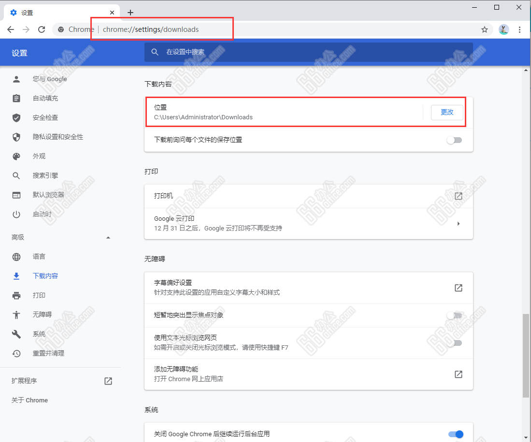The image size is (531, 442).
Task: Select 启动时 in sidebar
Action: point(42,214)
